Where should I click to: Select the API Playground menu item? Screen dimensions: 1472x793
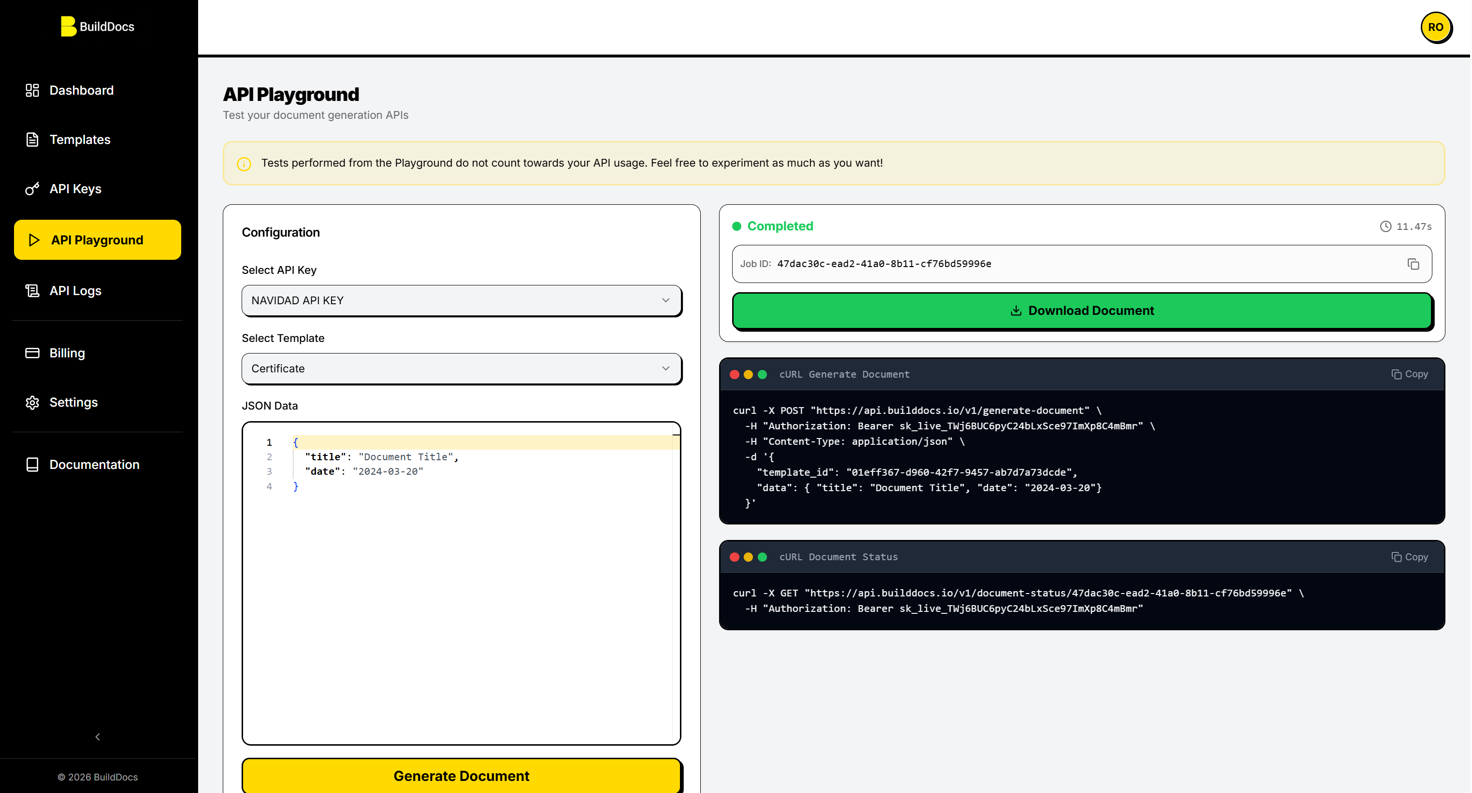(97, 240)
